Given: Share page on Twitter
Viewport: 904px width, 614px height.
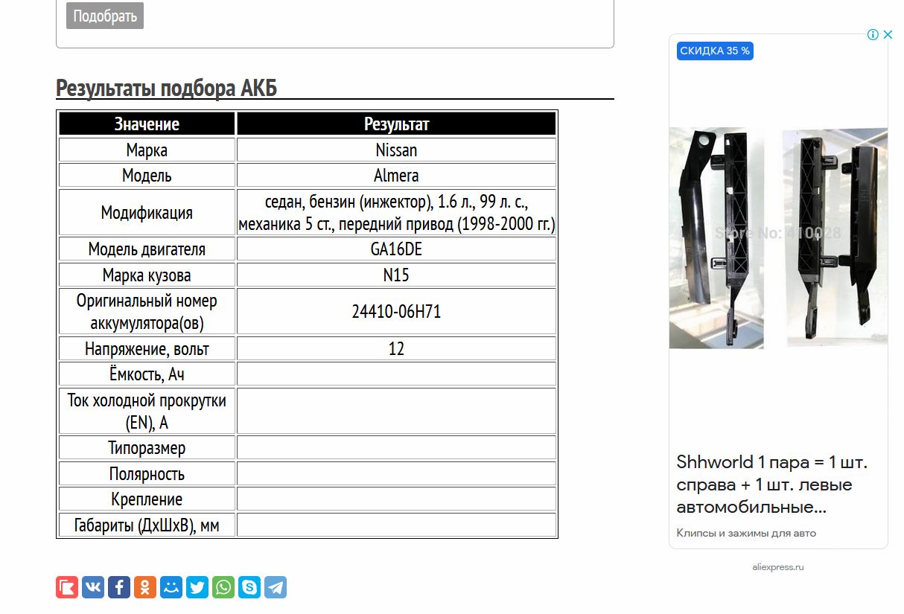Looking at the screenshot, I should click(197, 587).
